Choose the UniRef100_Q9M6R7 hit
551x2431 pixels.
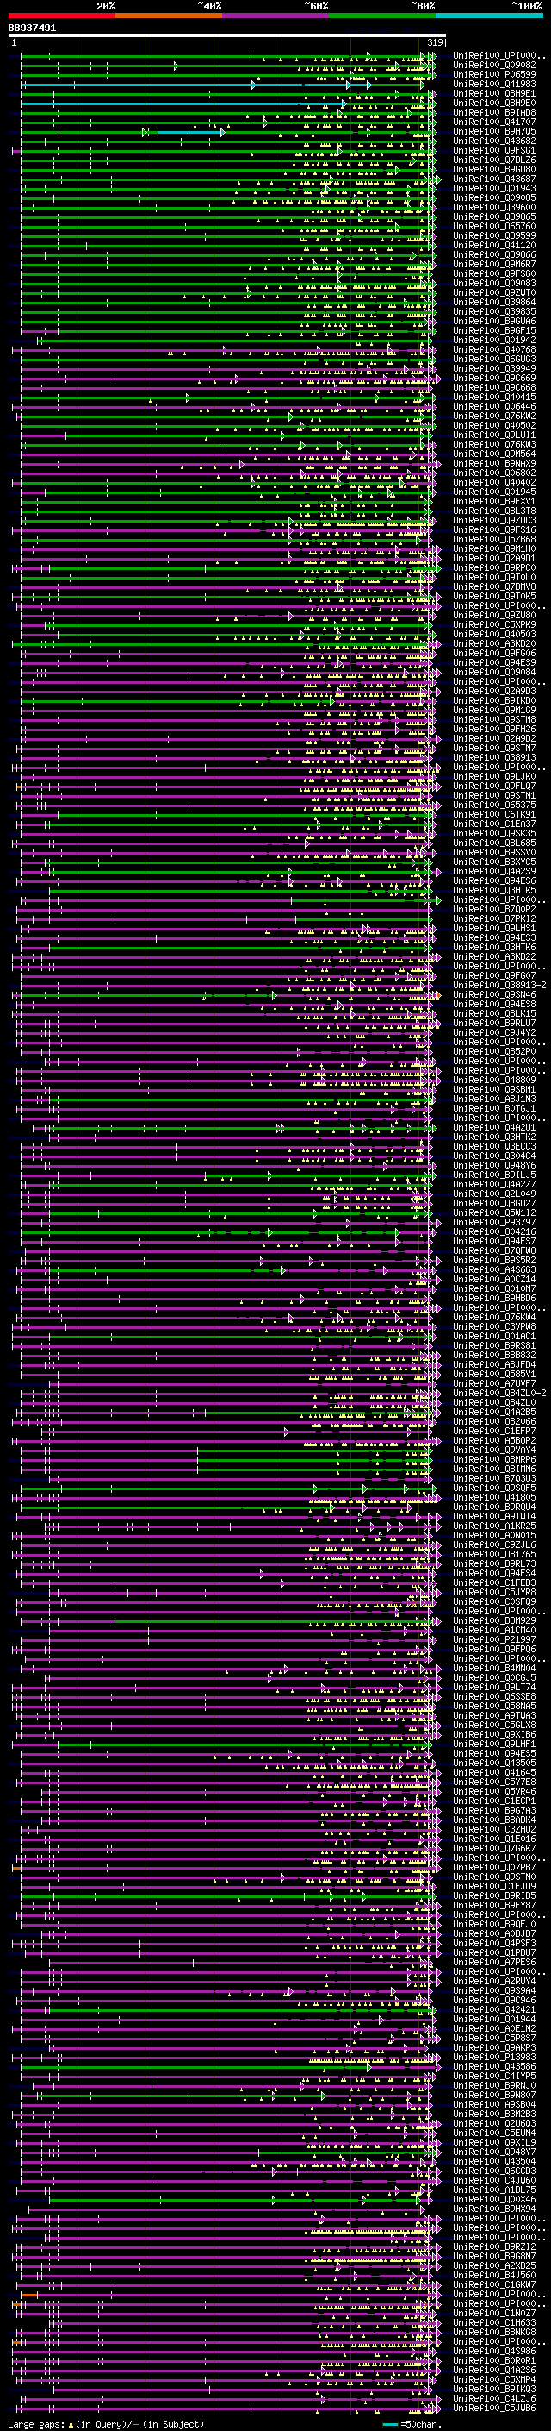(494, 264)
